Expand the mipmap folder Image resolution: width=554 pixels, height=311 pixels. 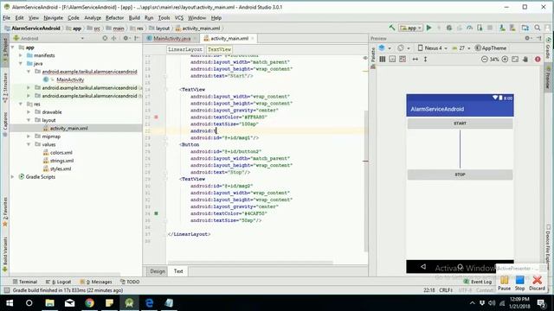pos(29,136)
